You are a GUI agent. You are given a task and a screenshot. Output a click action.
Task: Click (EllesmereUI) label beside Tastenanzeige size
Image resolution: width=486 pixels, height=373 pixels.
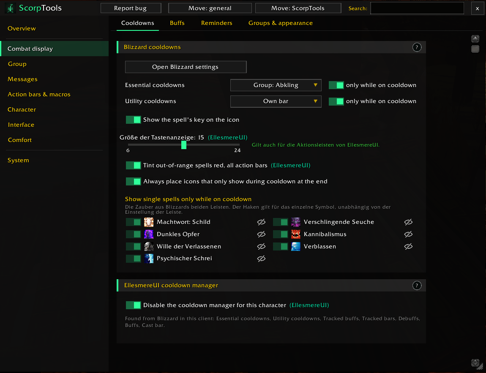[227, 138]
